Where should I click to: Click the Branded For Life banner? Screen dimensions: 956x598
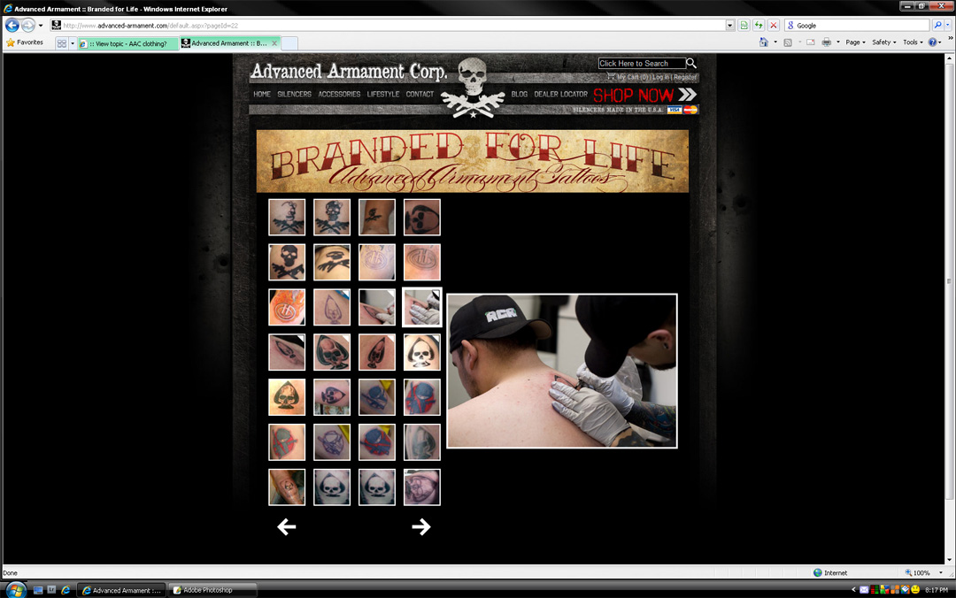pyautogui.click(x=473, y=162)
